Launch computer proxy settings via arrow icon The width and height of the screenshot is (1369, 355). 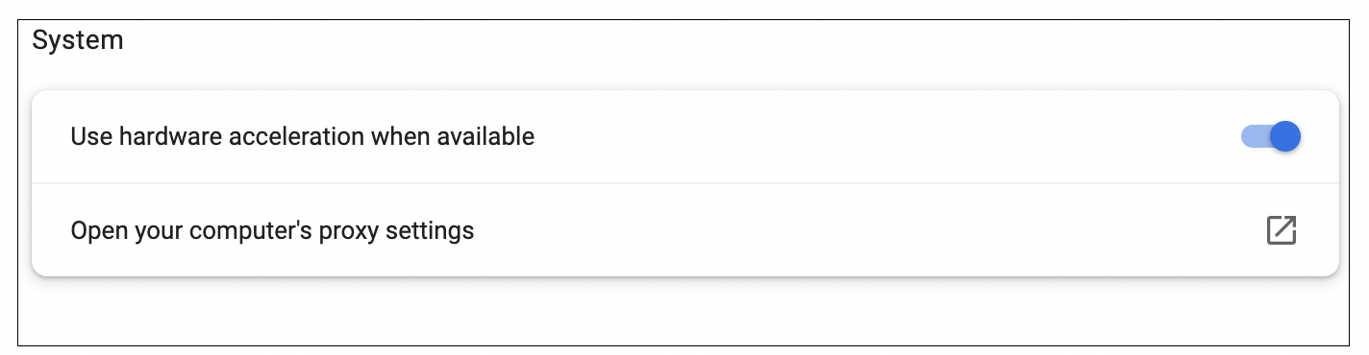(1282, 230)
